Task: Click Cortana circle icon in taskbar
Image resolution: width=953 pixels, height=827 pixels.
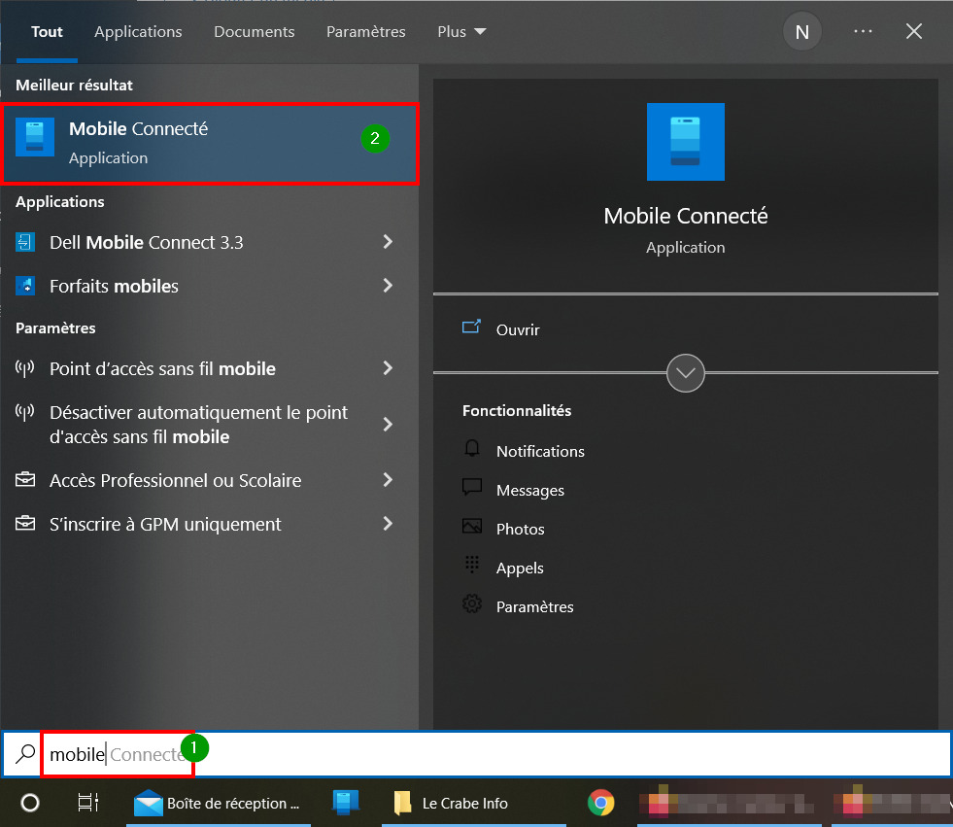Action: (30, 803)
